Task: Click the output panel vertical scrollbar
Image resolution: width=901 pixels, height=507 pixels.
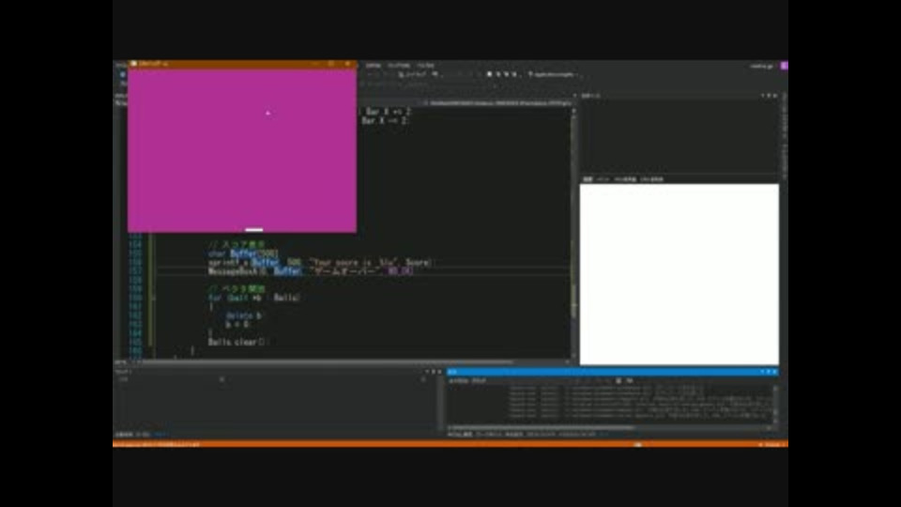Action: click(x=776, y=405)
